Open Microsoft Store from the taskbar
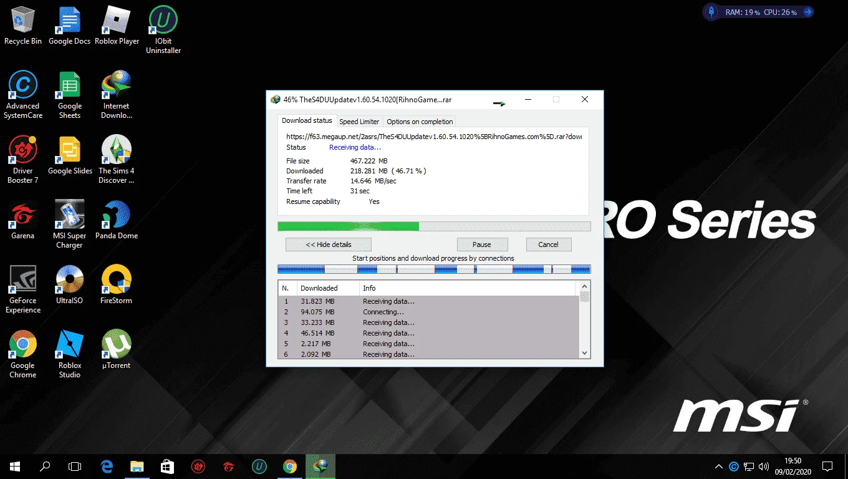Screen dimensions: 848x479 point(167,466)
